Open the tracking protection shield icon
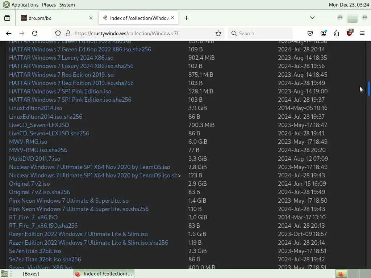Screen dimensions: 371x278 [x=58, y=33]
